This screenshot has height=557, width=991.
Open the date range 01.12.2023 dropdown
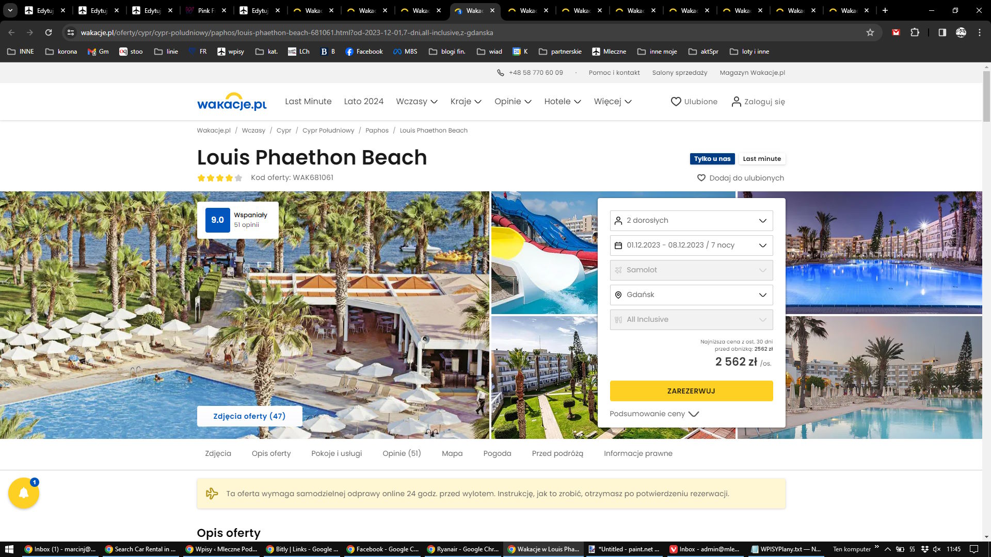(x=691, y=245)
